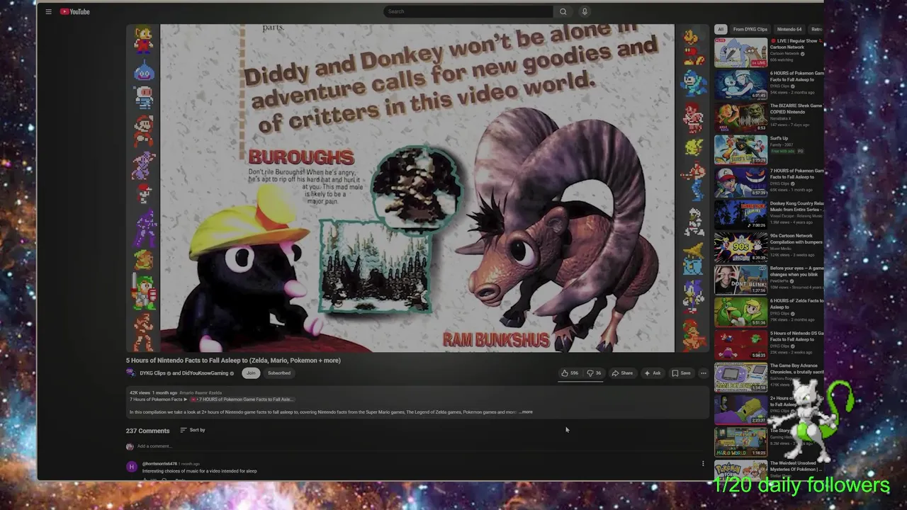Open 6 HOURS of Pokemon Game Facts thumbnail
The image size is (907, 510).
740,85
